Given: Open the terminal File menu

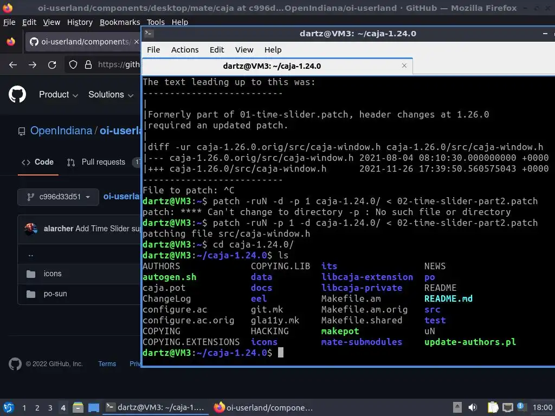Looking at the screenshot, I should (153, 50).
